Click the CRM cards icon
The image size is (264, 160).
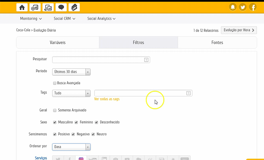(74, 7)
